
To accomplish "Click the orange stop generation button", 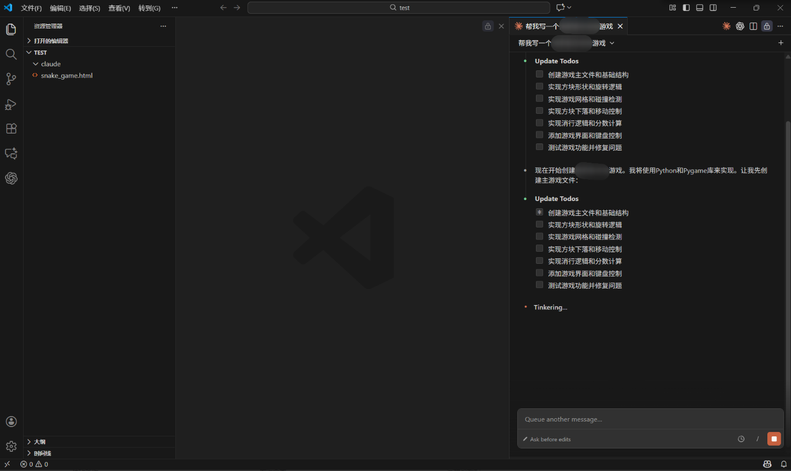I will point(774,439).
